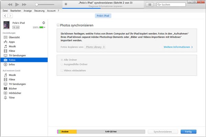Click the TV-Sendungen screen icon under Einstellungen
The height and width of the screenshot is (137, 206).
coord(5,55)
